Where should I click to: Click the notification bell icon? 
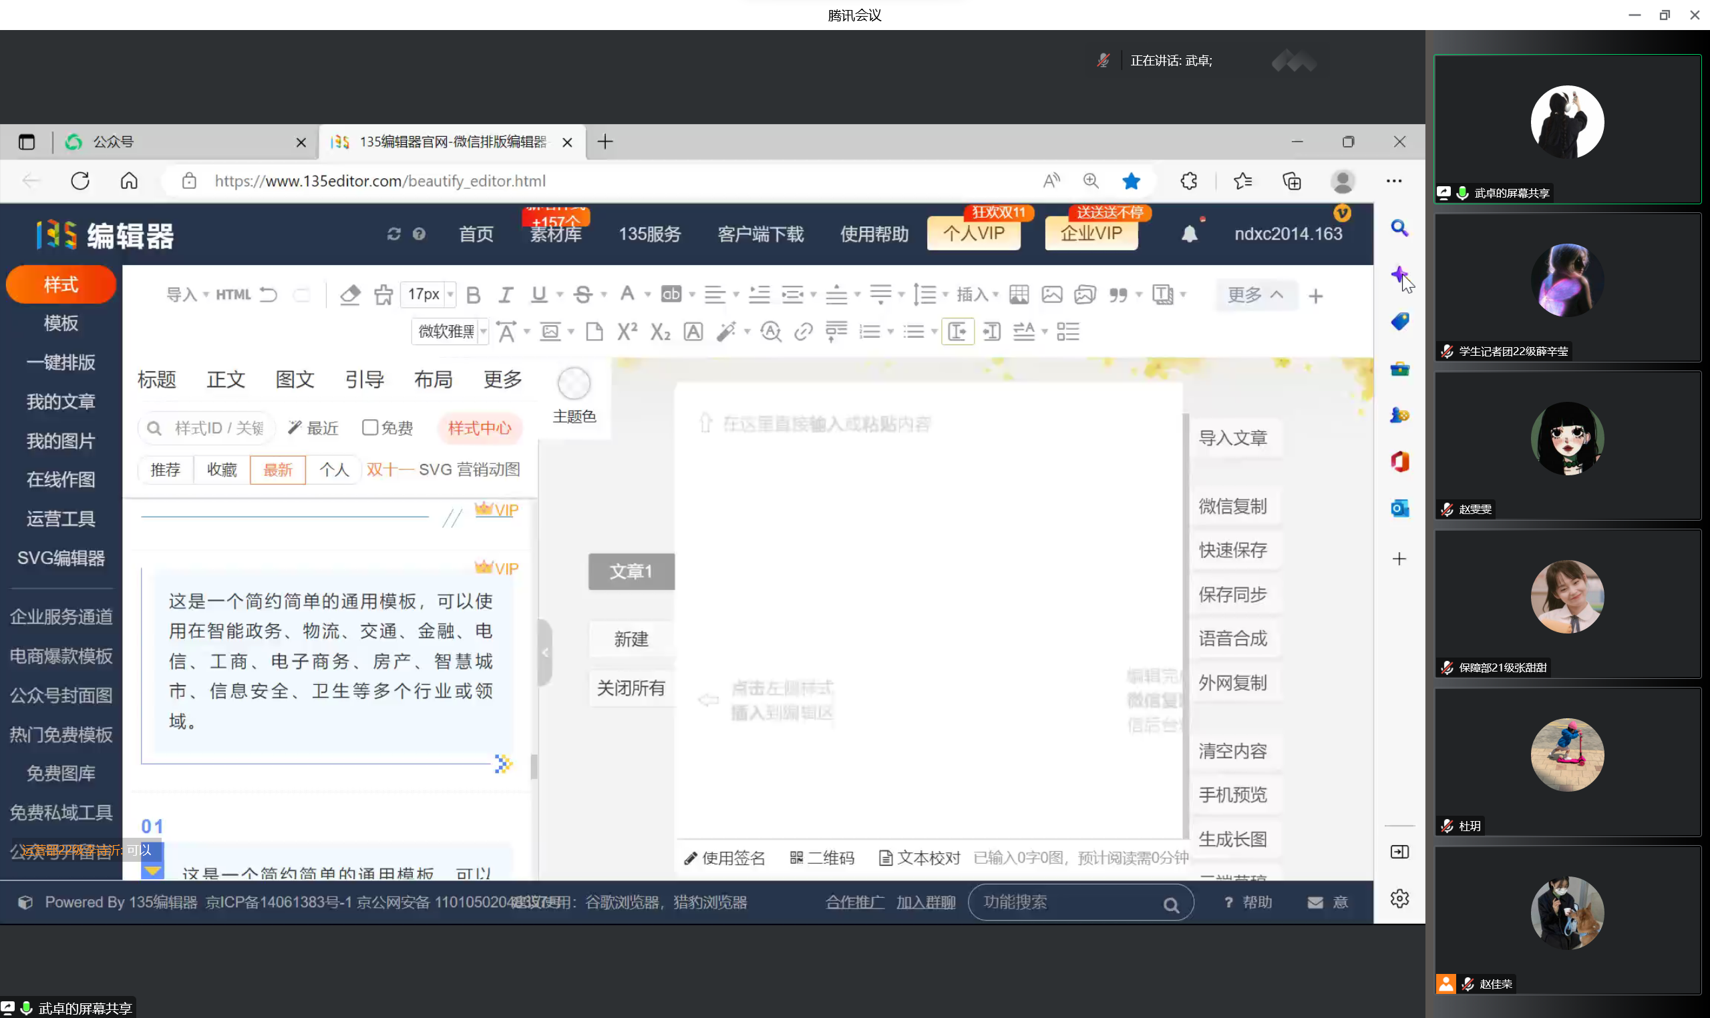click(x=1189, y=234)
